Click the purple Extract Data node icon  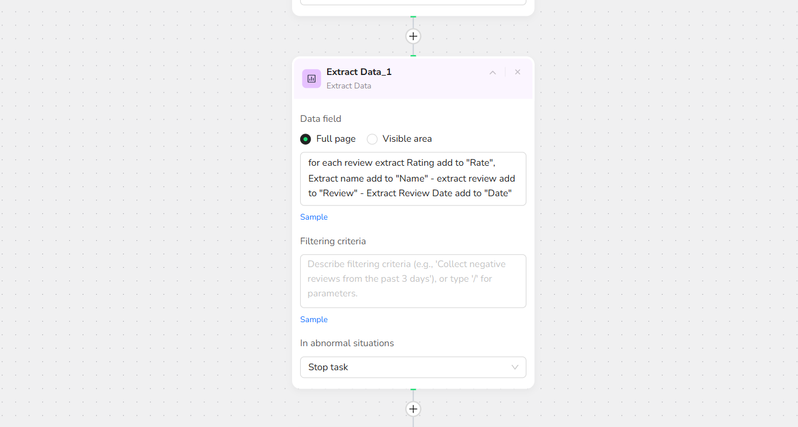click(x=311, y=78)
